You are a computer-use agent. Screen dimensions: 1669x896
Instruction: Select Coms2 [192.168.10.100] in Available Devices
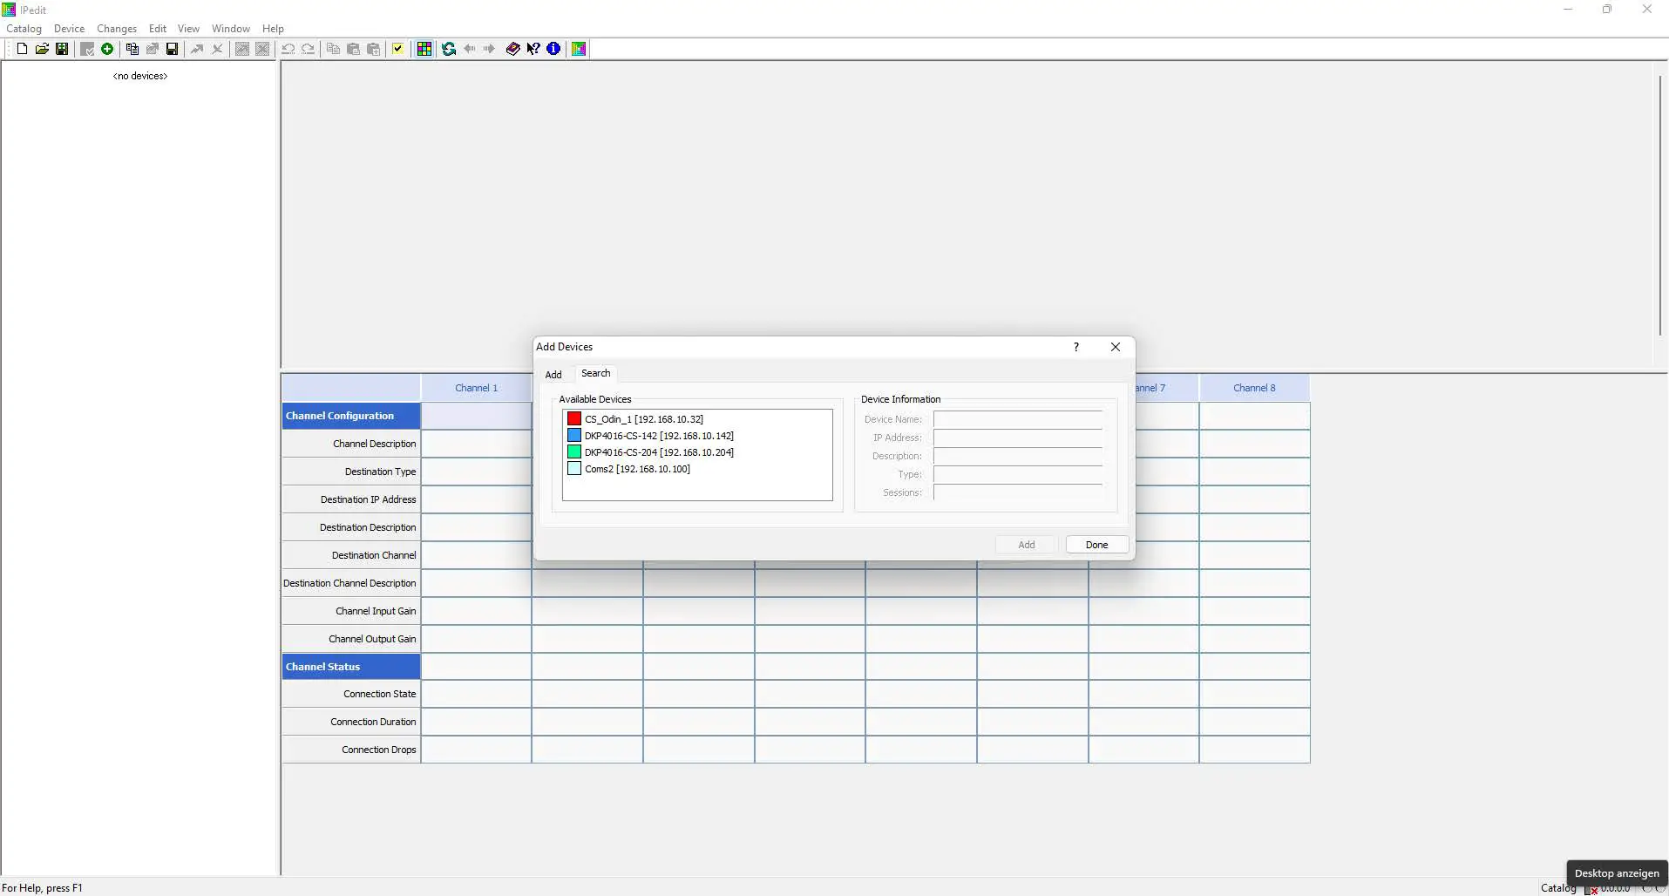pyautogui.click(x=637, y=469)
